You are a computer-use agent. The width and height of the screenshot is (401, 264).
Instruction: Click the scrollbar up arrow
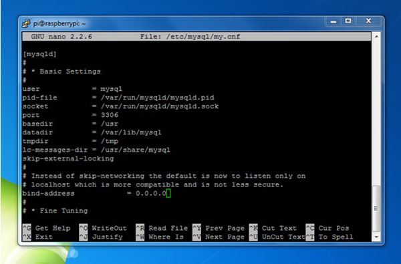[376, 37]
